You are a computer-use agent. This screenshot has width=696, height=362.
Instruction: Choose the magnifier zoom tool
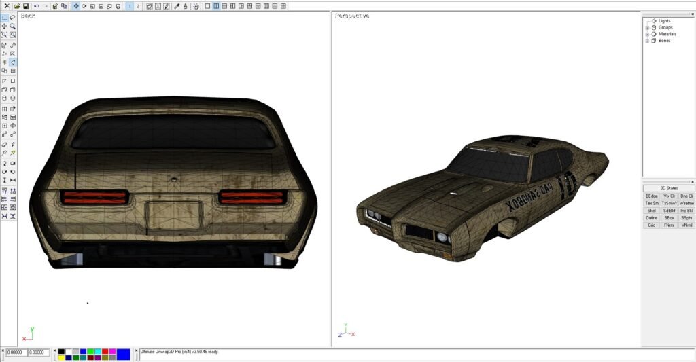pyautogui.click(x=13, y=26)
